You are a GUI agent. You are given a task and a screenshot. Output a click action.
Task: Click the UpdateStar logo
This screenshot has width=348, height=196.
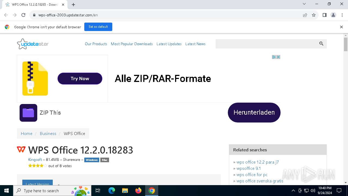tap(33, 44)
